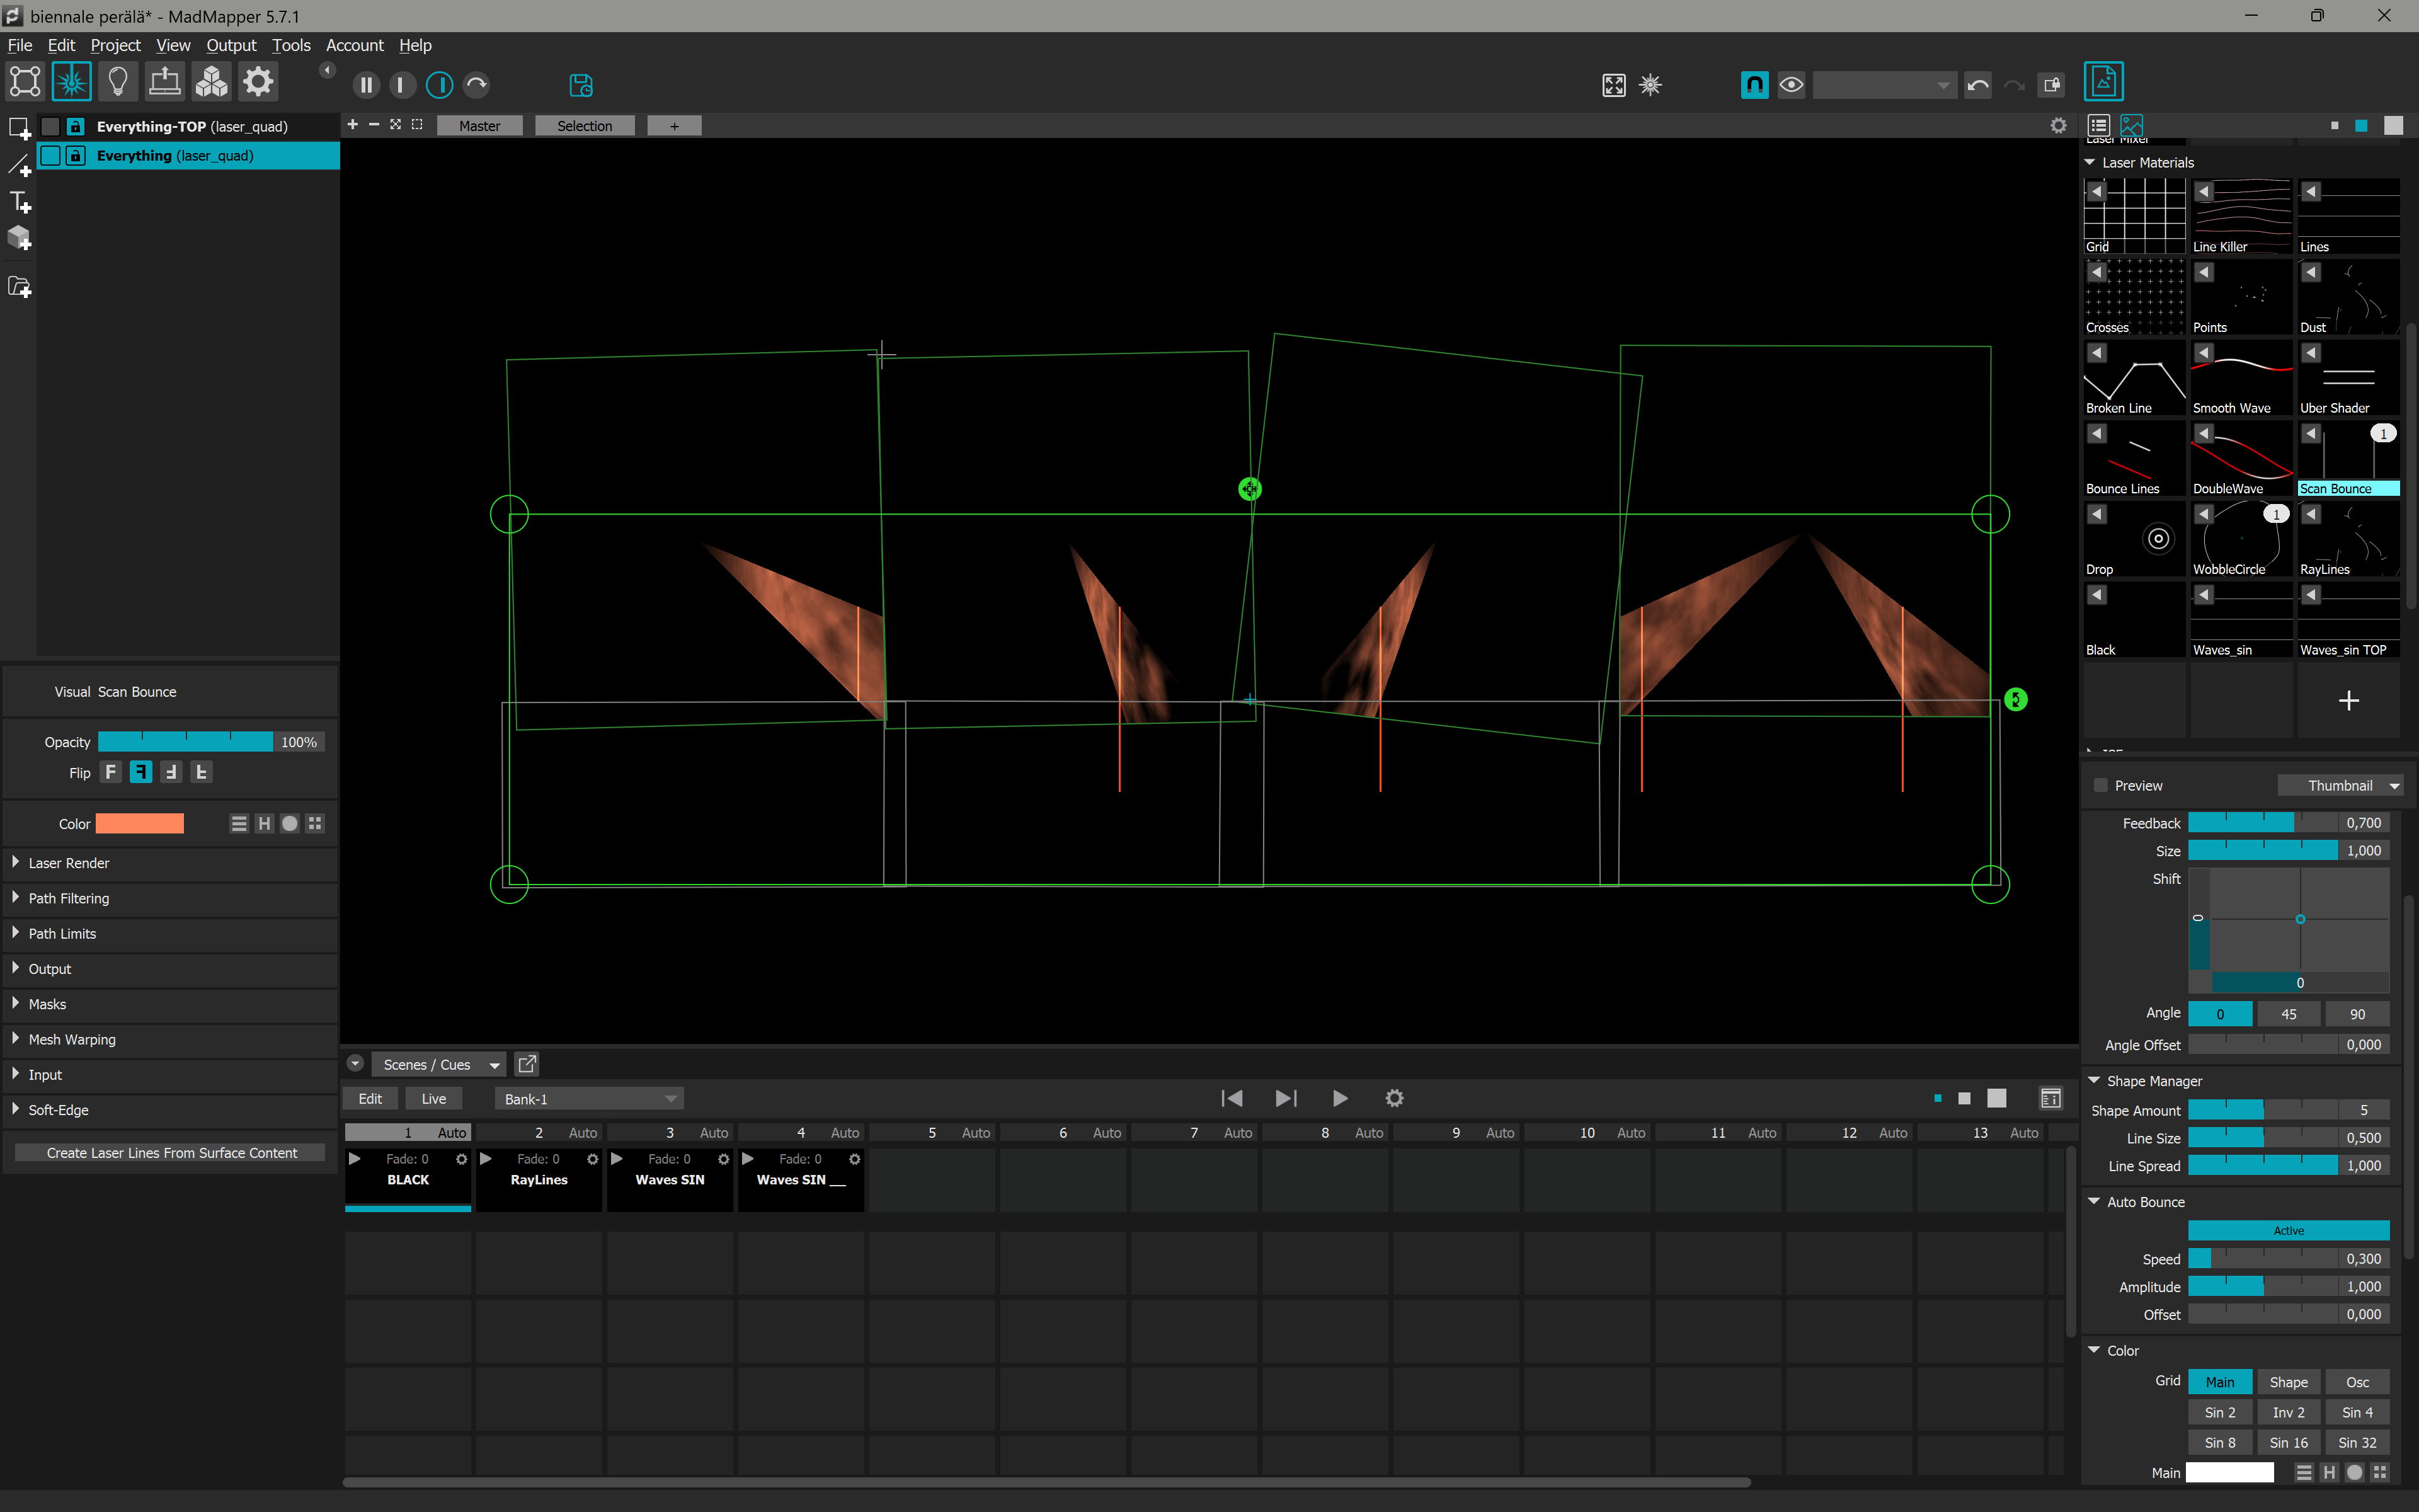The height and width of the screenshot is (1512, 2419).
Task: Select the Laser editing mode icon
Action: pyautogui.click(x=72, y=81)
